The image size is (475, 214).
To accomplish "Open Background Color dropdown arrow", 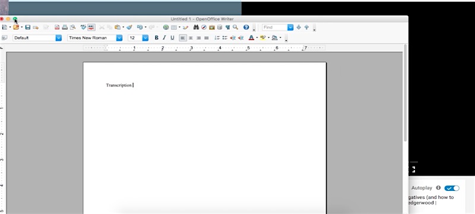I will pyautogui.click(x=280, y=38).
